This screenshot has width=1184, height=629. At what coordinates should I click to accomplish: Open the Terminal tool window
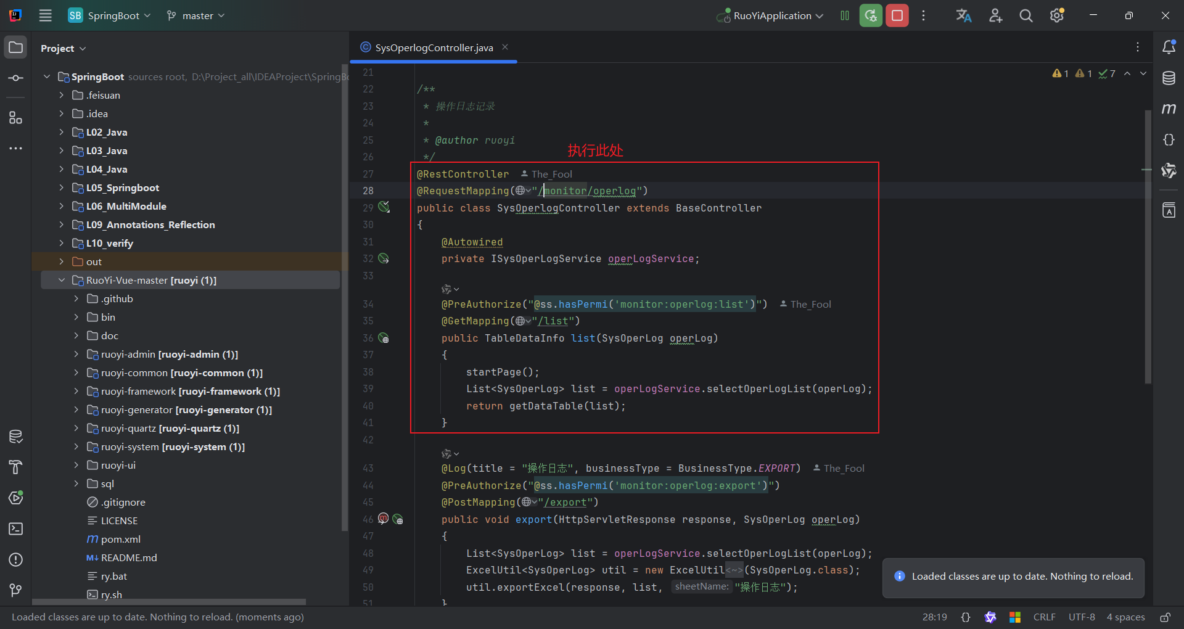click(16, 529)
